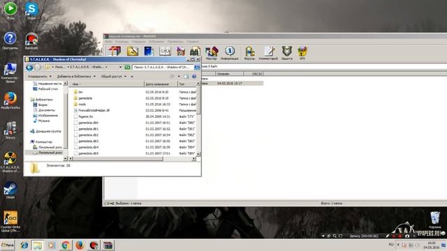Click Internet Explorer in the taskbar
The height and width of the screenshot is (251, 447).
pyautogui.click(x=24, y=245)
